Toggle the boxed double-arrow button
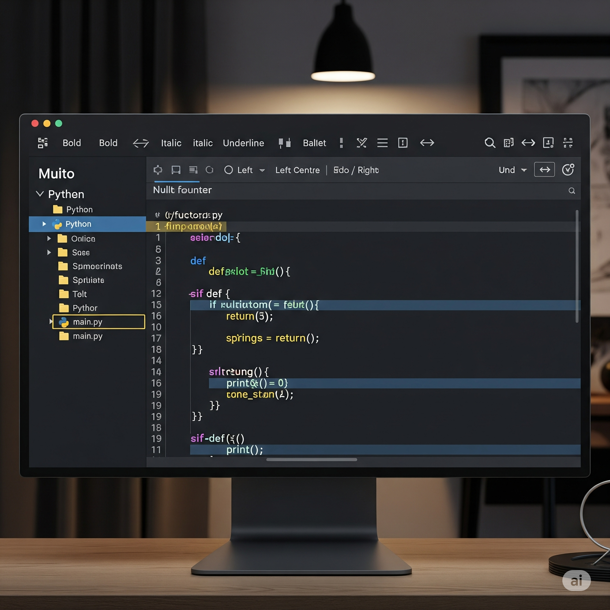Image resolution: width=610 pixels, height=610 pixels. point(544,169)
